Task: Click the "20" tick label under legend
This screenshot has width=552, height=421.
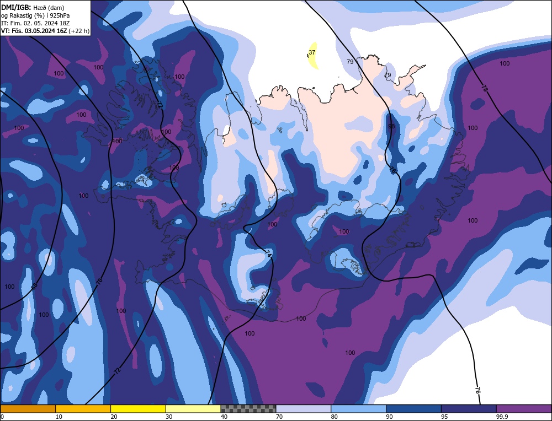Action: pos(114,417)
